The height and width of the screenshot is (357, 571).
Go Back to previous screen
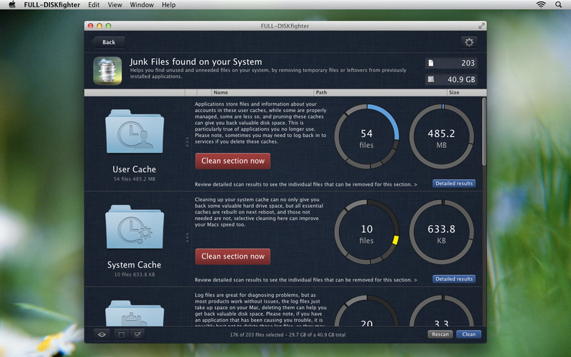point(108,42)
